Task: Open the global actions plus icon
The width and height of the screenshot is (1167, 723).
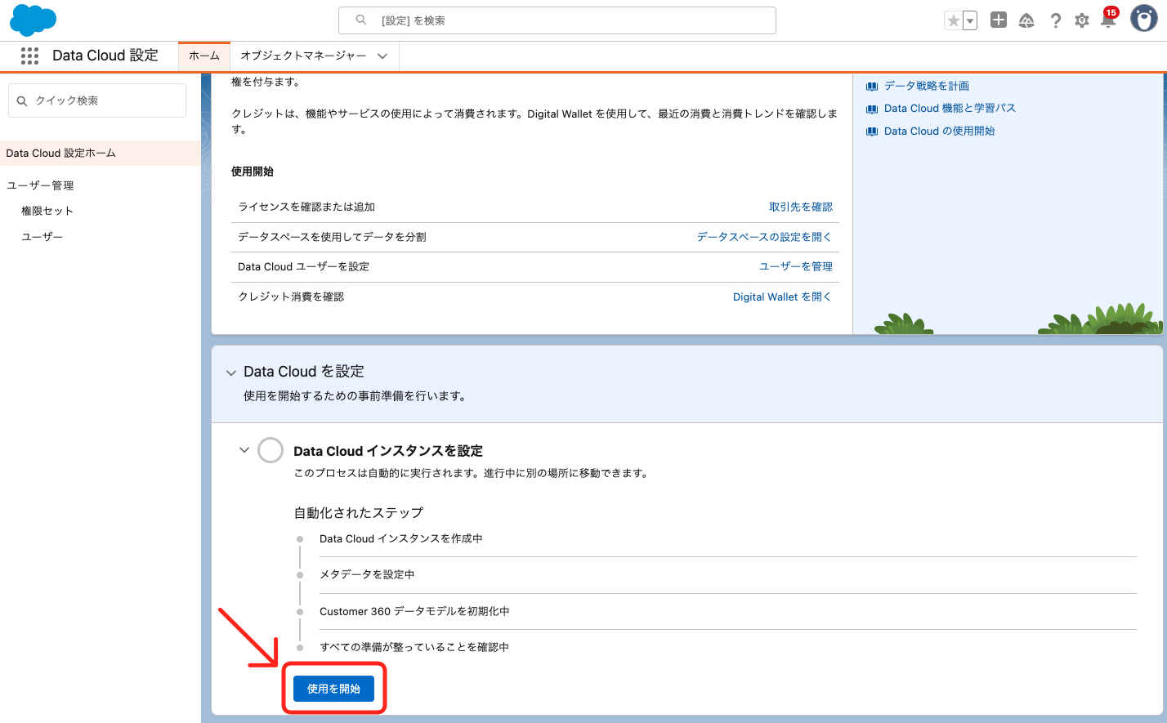Action: tap(998, 20)
